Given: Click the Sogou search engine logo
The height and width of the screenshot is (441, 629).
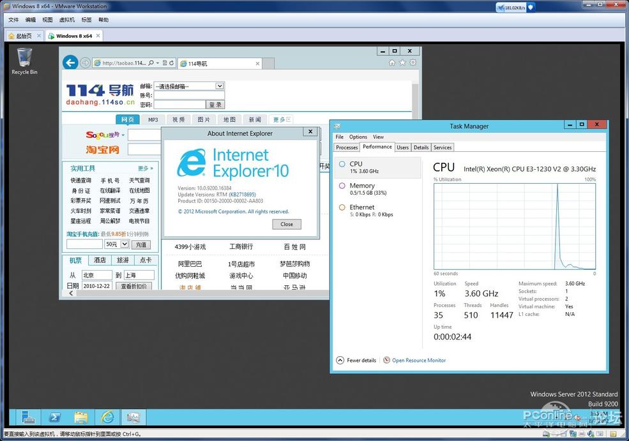Looking at the screenshot, I should point(103,135).
